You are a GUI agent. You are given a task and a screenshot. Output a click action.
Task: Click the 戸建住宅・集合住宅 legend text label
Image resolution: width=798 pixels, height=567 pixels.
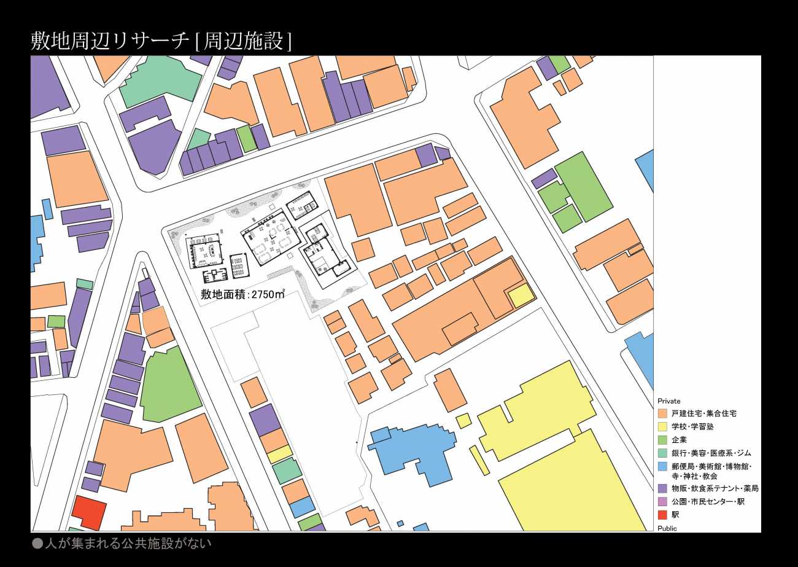703,413
